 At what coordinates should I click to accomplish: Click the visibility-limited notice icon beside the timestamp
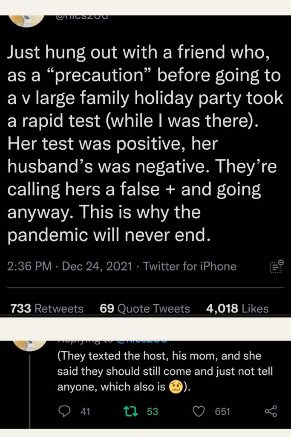(x=276, y=266)
